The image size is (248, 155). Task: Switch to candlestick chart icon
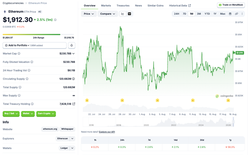coord(129,14)
